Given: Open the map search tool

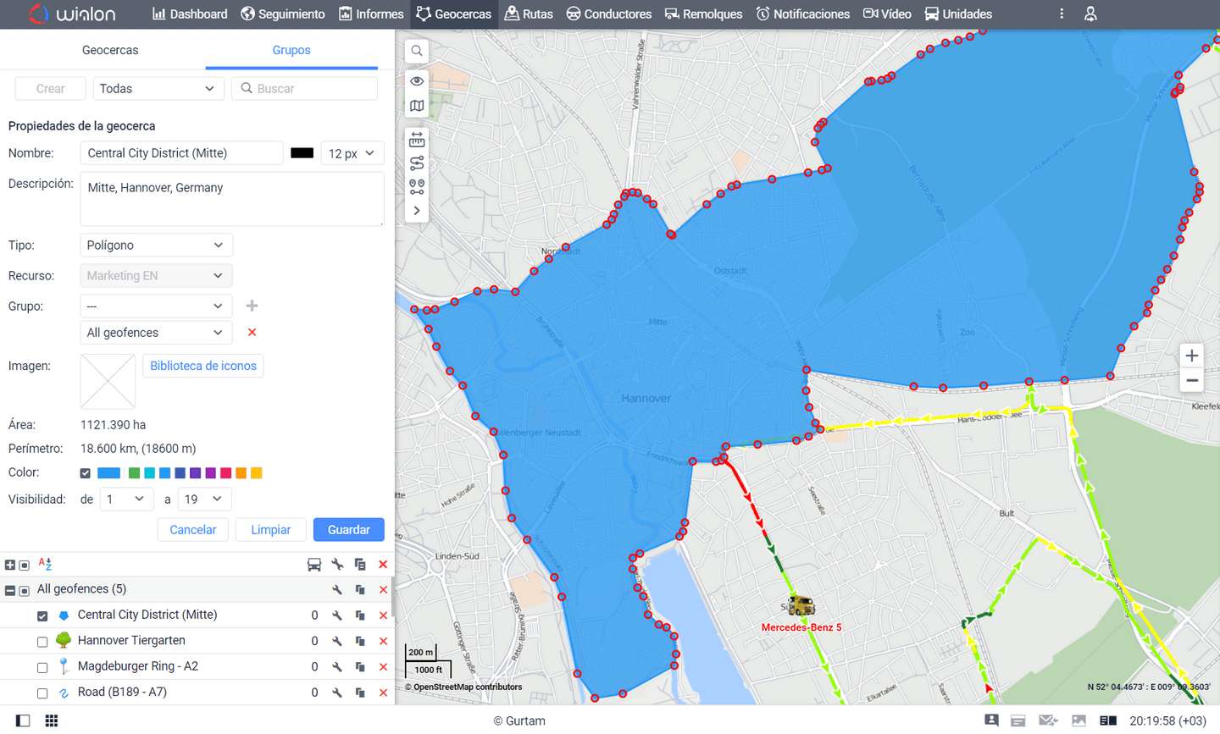Looking at the screenshot, I should point(416,51).
